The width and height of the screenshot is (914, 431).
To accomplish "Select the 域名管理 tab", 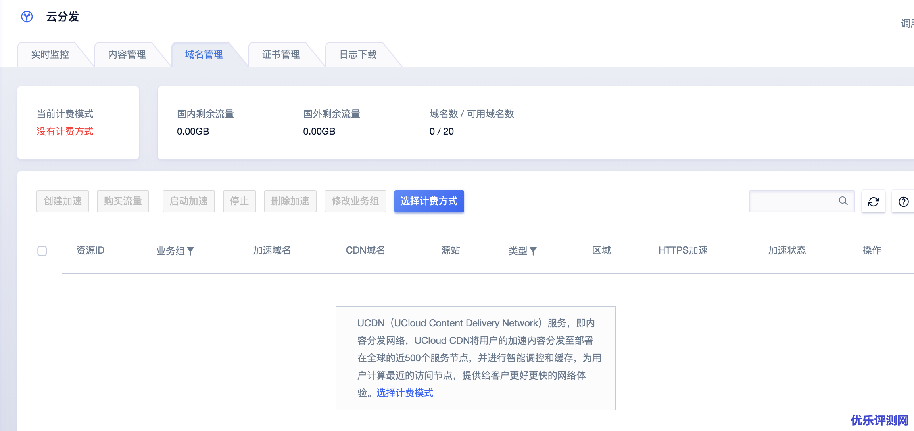I will click(x=204, y=55).
